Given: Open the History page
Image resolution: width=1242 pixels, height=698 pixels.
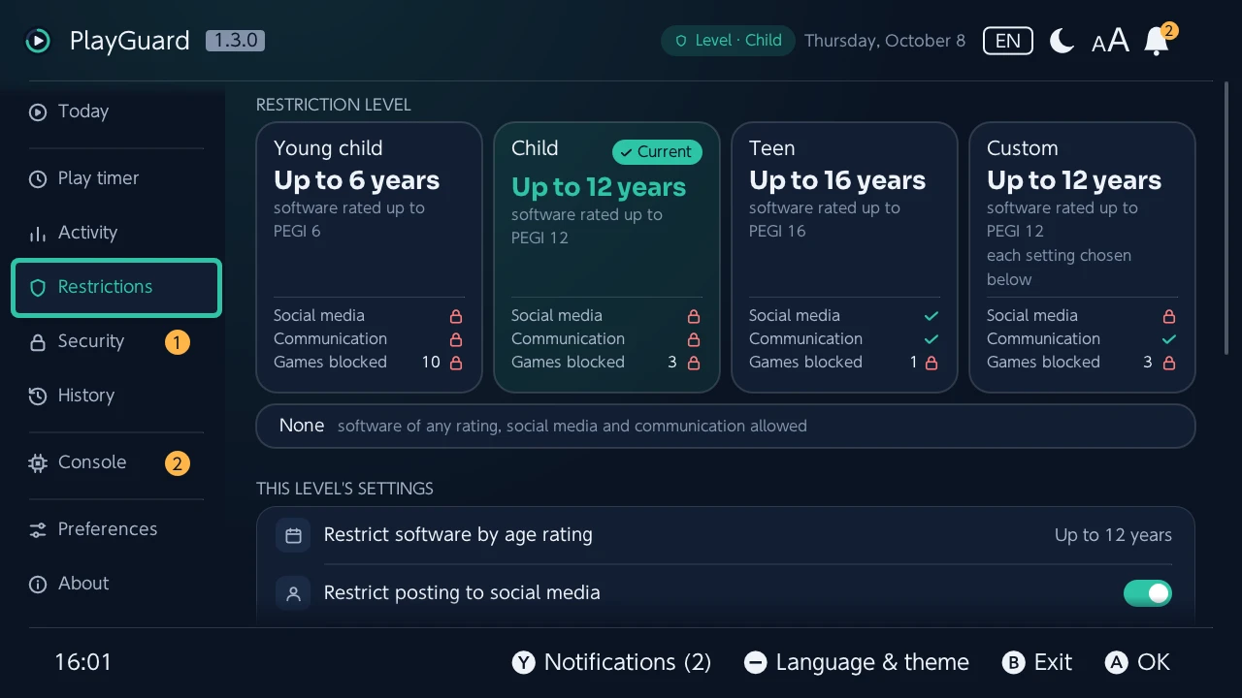Looking at the screenshot, I should 116,396.
